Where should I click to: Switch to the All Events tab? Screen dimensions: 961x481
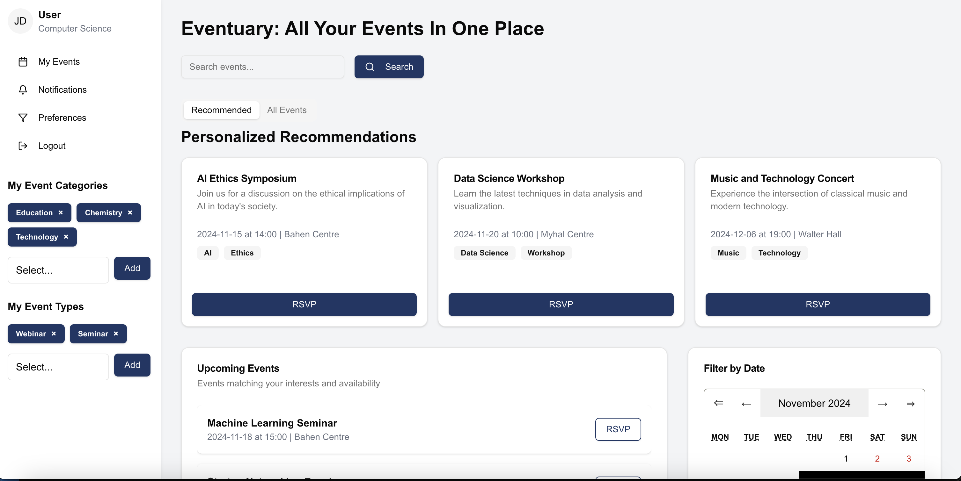287,110
